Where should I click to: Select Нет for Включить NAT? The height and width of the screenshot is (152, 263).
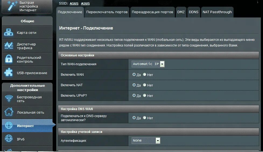pyautogui.click(x=144, y=85)
